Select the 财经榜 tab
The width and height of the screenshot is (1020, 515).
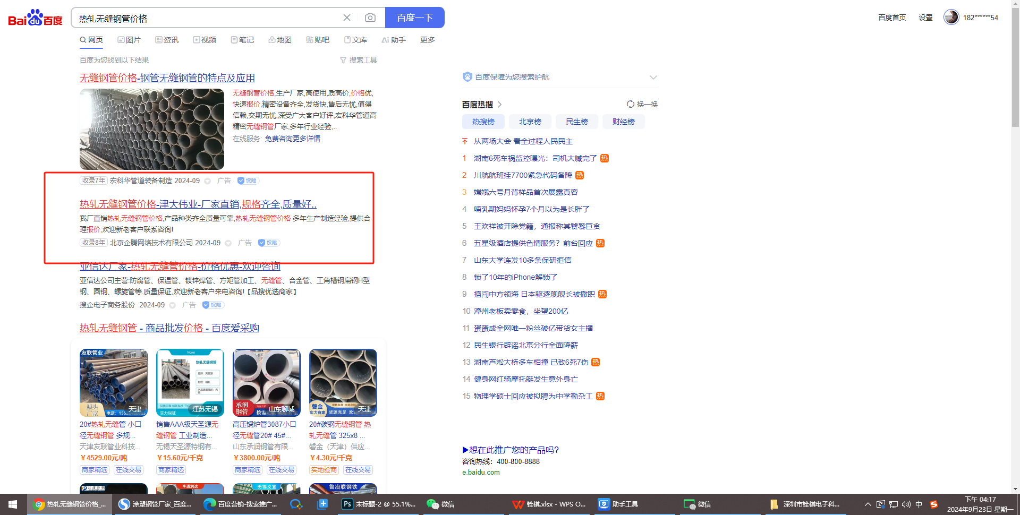coord(624,122)
